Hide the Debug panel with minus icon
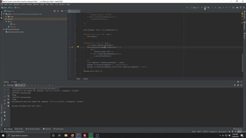 click(241, 82)
